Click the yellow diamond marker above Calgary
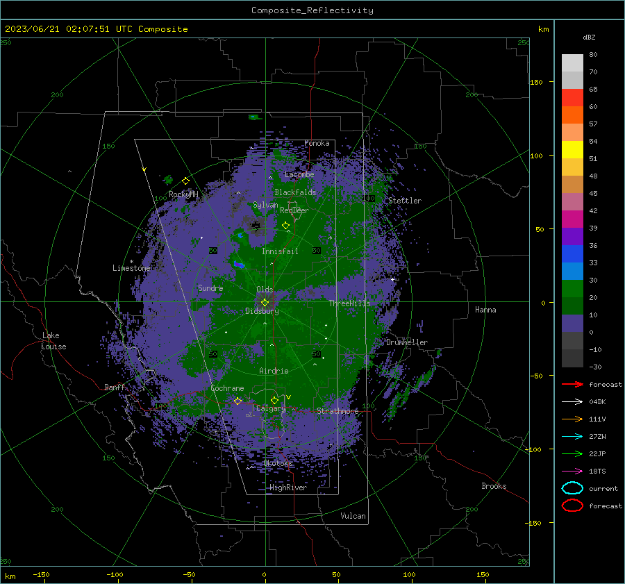The height and width of the screenshot is (584, 625). pyautogui.click(x=274, y=400)
